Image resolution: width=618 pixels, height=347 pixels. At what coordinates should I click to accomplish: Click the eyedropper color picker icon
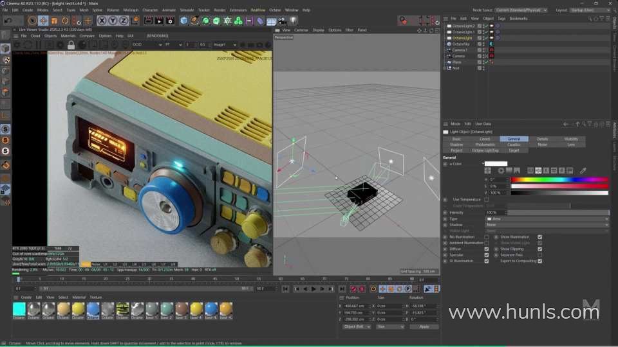tap(583, 170)
